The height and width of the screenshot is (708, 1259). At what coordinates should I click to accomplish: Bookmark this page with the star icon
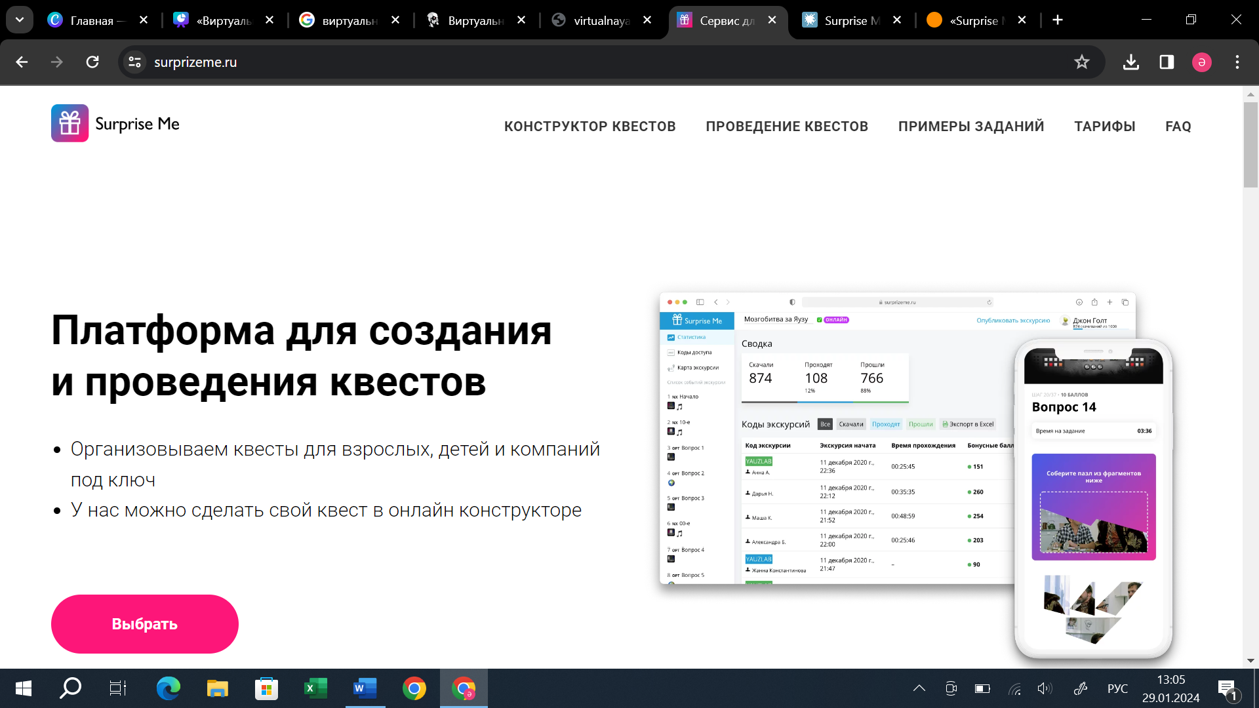(1081, 62)
